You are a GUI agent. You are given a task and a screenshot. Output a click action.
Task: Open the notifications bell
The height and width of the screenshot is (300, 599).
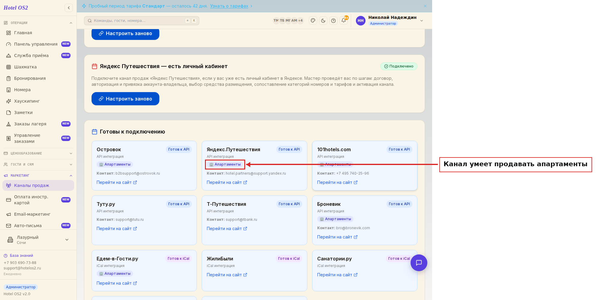pyautogui.click(x=344, y=20)
